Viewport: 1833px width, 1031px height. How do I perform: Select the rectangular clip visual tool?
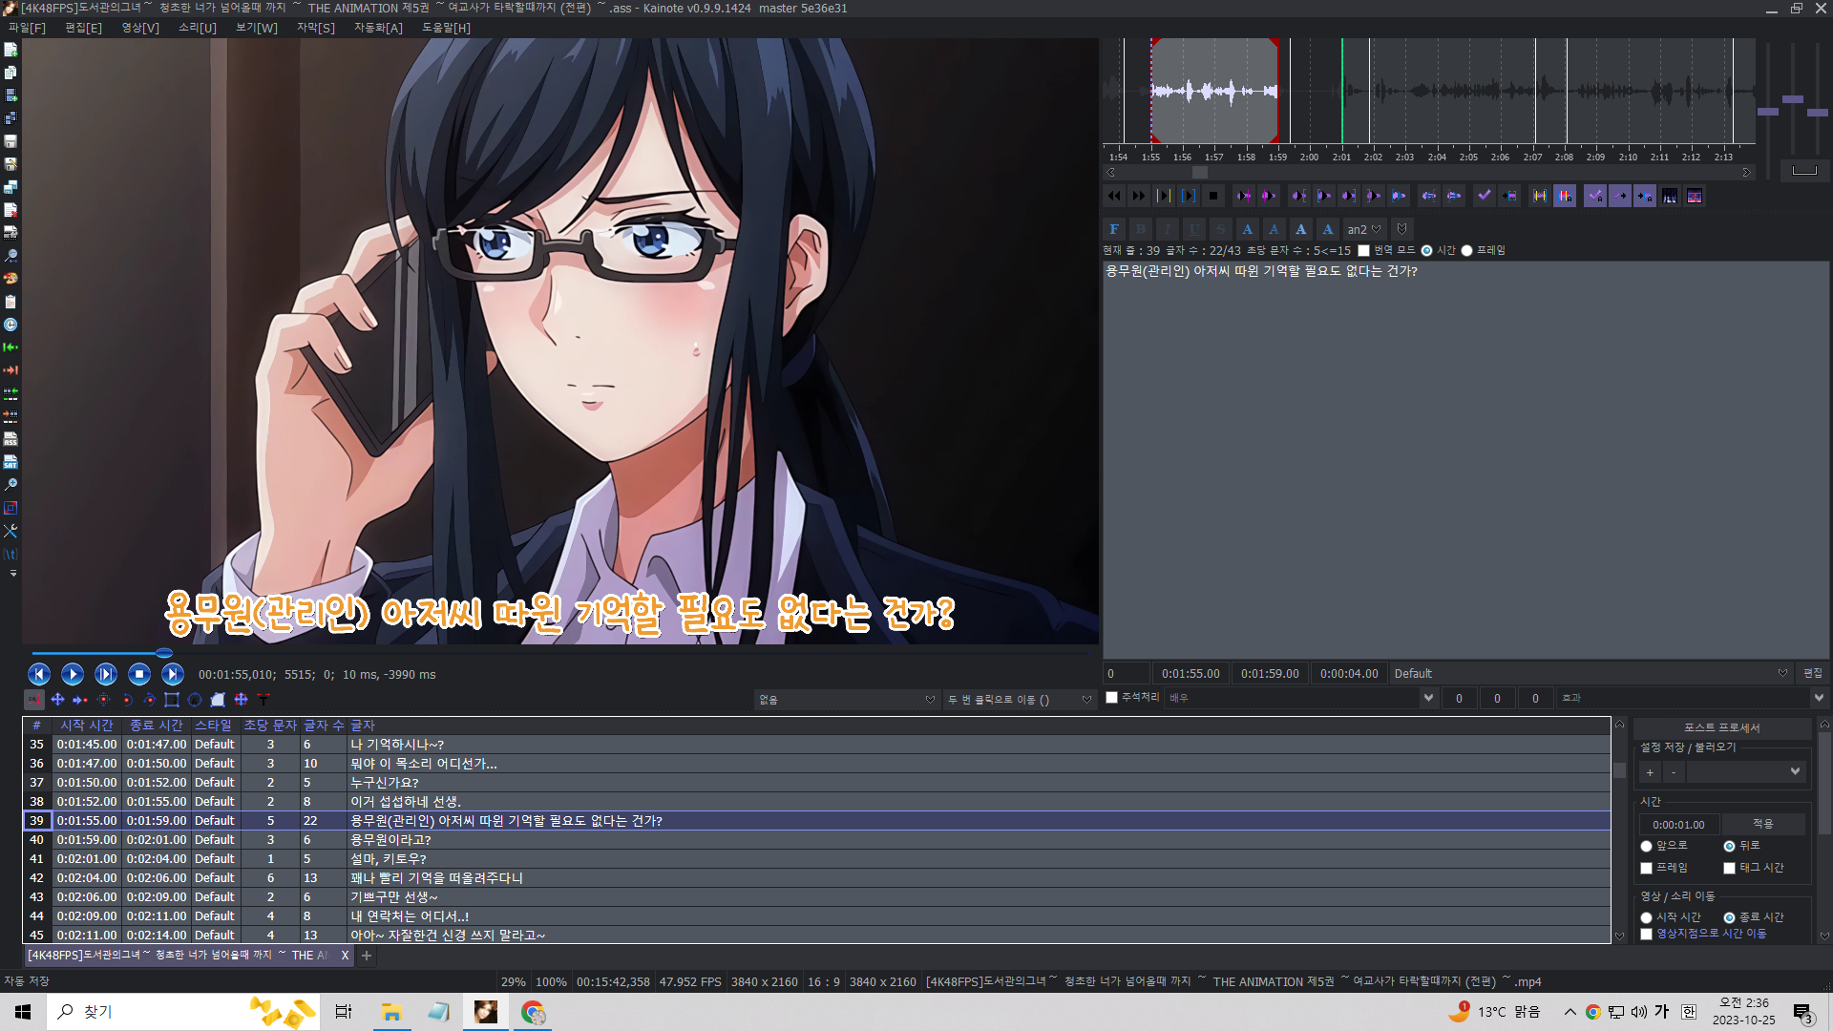pyautogui.click(x=173, y=700)
